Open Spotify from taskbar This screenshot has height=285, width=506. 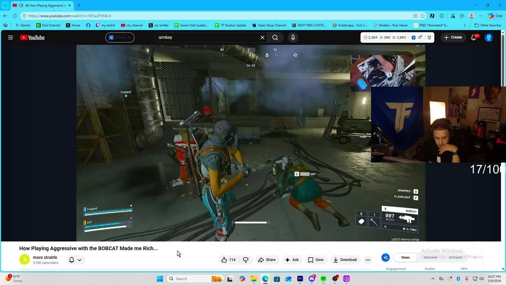point(323,279)
